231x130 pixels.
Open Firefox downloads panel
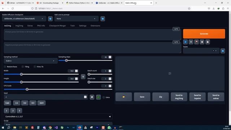pos(214,8)
